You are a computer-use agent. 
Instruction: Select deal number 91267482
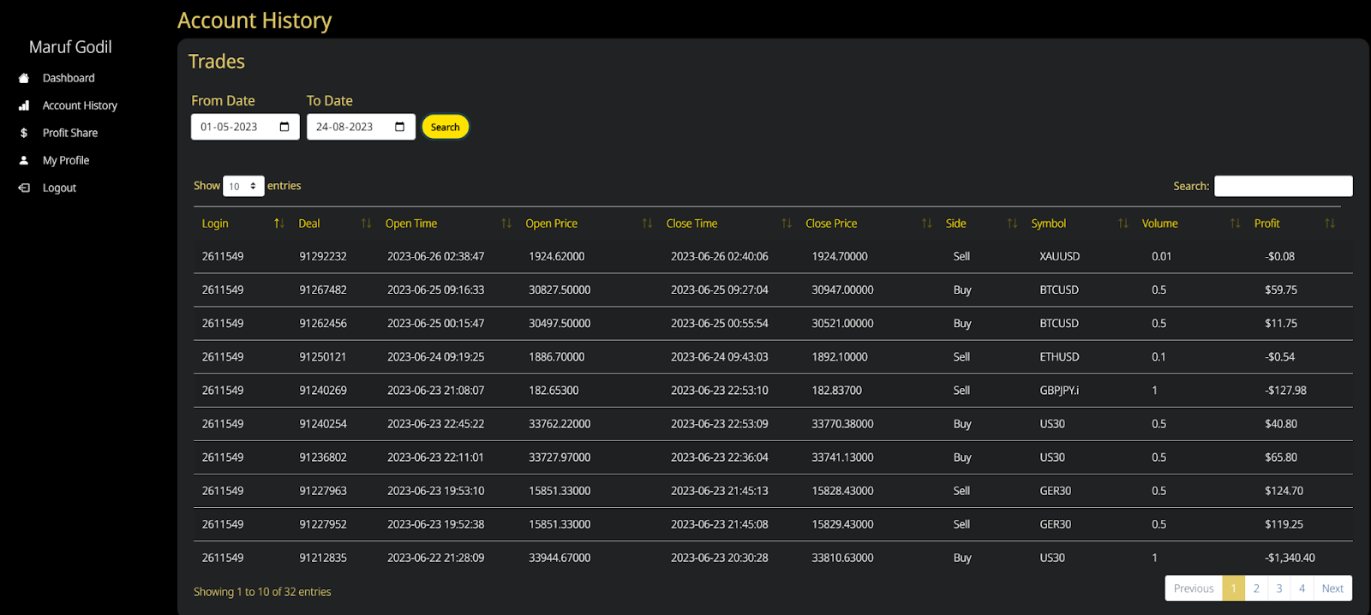(323, 290)
